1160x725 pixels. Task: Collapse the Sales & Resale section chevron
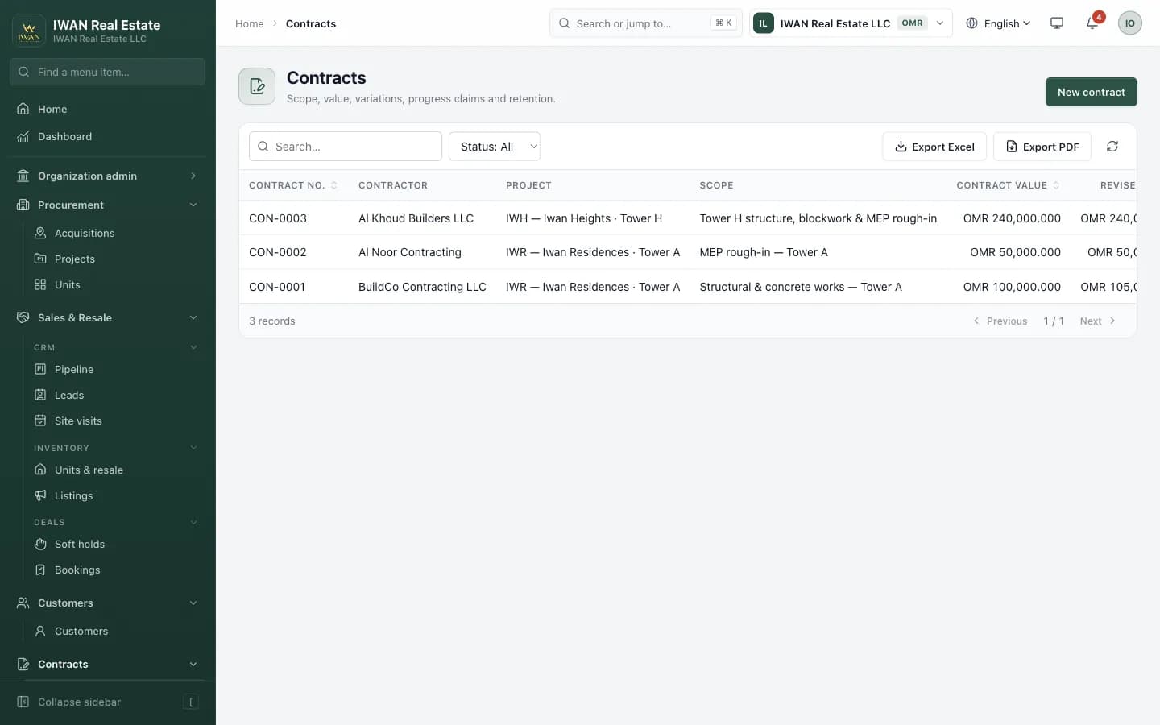(x=193, y=317)
